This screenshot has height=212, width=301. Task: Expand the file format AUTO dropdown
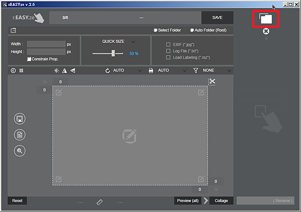(184, 71)
